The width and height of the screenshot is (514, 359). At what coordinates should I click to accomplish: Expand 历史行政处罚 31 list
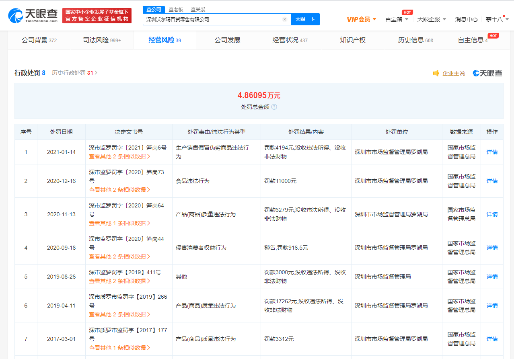pos(74,73)
